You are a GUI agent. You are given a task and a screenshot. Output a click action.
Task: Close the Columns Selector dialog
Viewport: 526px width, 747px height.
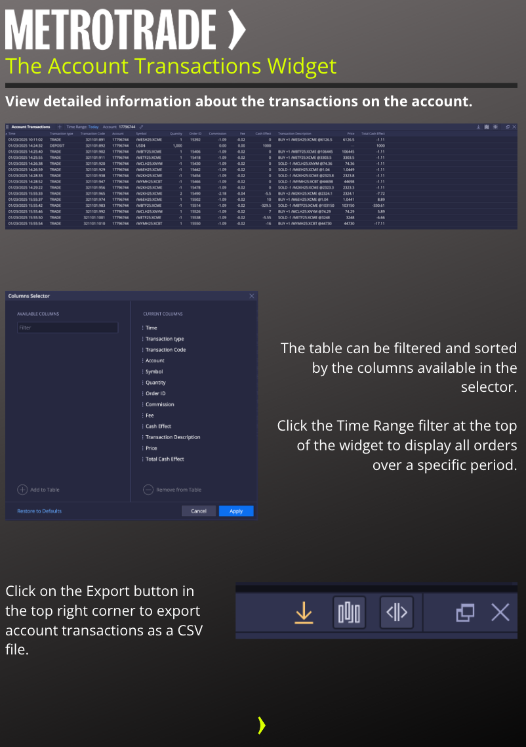[x=252, y=296]
